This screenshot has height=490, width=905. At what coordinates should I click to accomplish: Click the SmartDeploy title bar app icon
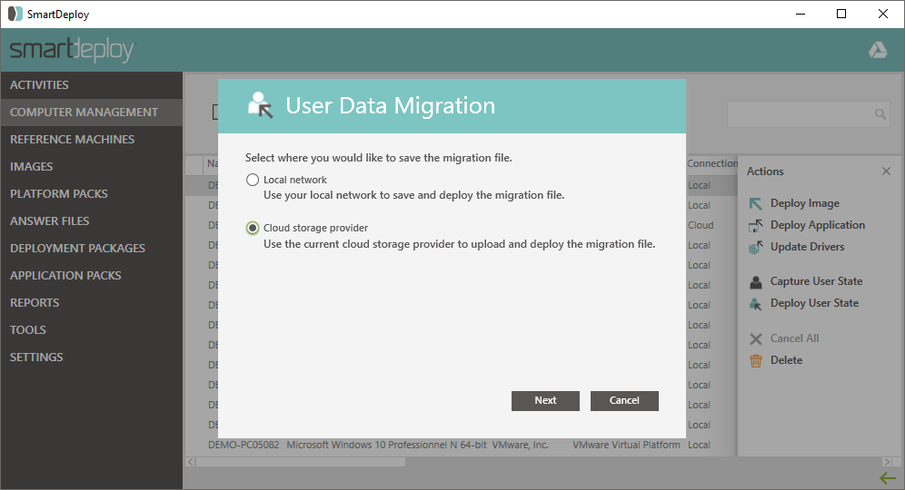[15, 14]
